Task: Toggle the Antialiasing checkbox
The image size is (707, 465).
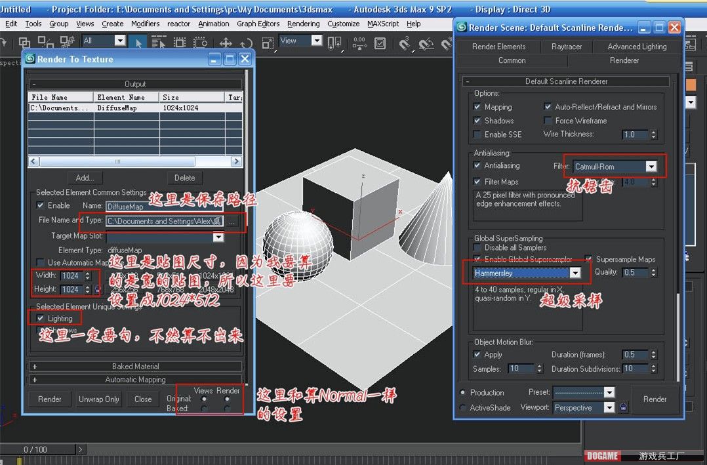Action: [x=477, y=165]
